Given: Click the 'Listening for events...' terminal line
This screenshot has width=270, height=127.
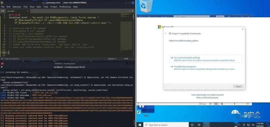Looking at the screenshot, I should coord(16,72).
